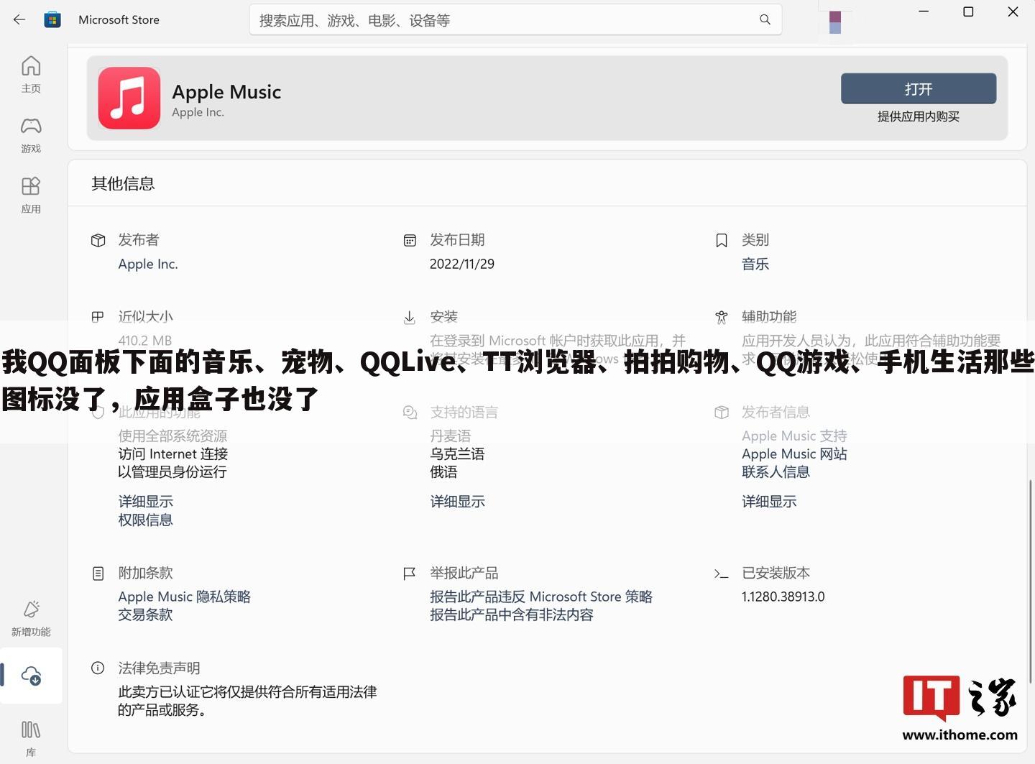Open What's New (新增功能) in sidebar
Viewport: 1035px width, 764px height.
point(31,618)
